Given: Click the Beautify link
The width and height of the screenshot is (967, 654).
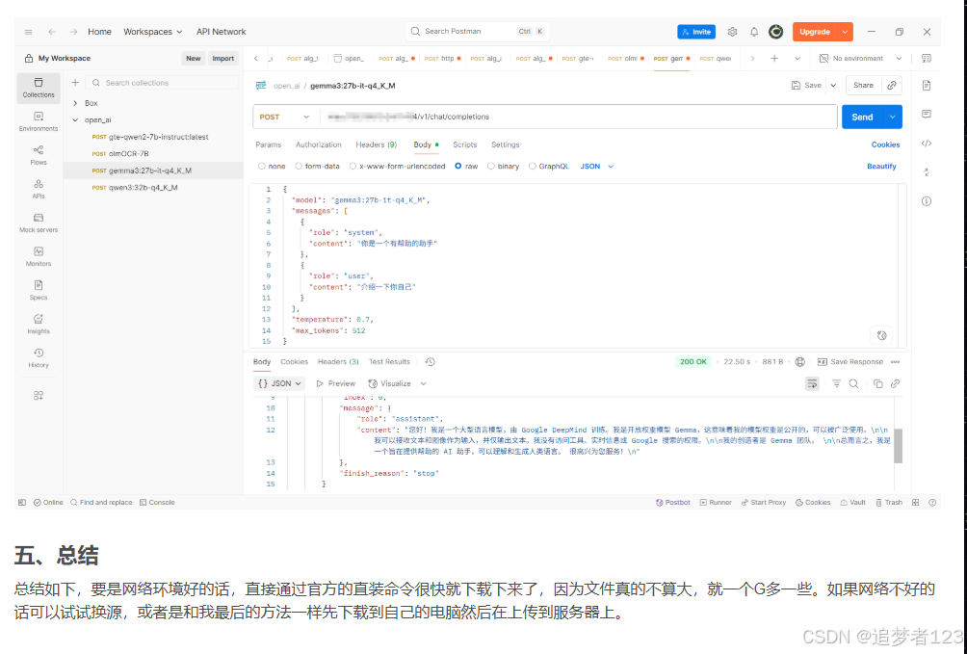Looking at the screenshot, I should pyautogui.click(x=881, y=166).
